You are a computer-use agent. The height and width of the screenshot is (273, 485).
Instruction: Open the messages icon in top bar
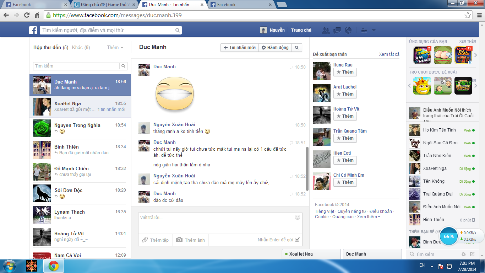click(337, 30)
